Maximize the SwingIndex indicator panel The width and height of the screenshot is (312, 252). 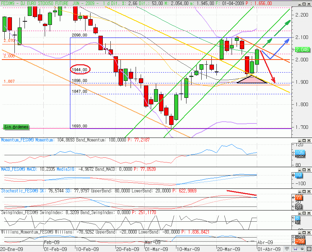[304, 213]
